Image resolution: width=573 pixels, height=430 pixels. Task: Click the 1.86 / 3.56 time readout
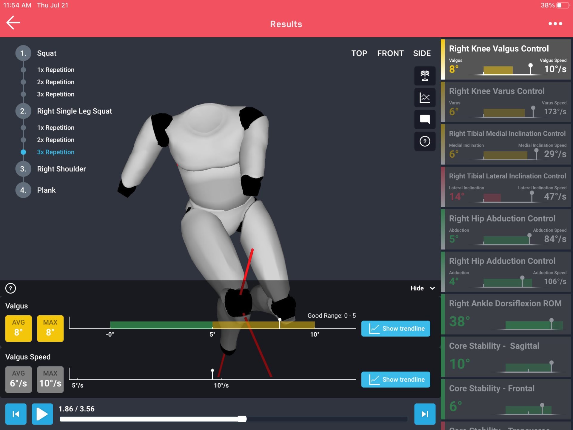click(76, 409)
